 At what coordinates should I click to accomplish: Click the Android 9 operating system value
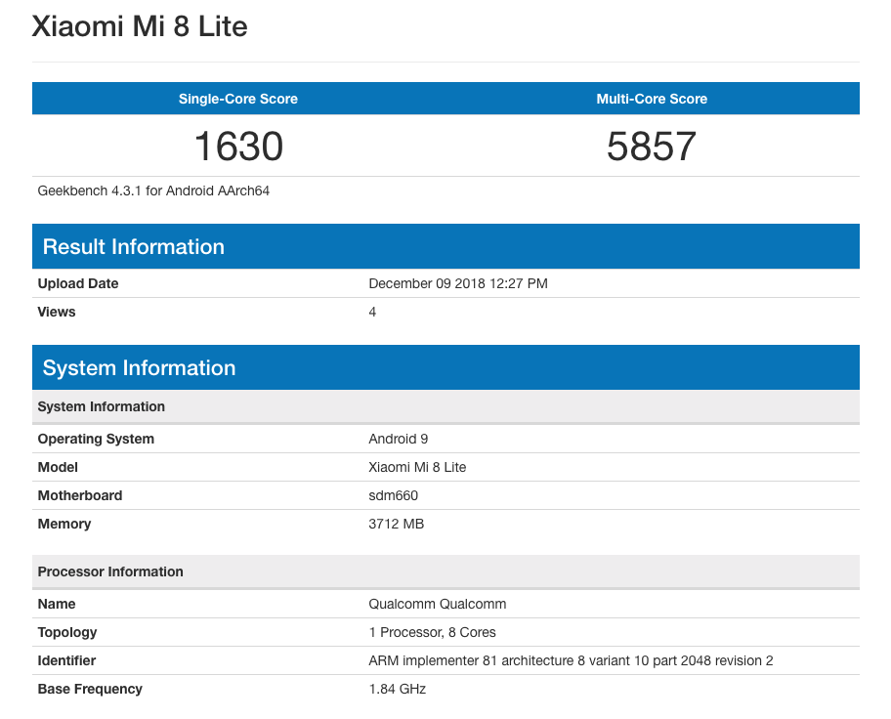pos(398,439)
